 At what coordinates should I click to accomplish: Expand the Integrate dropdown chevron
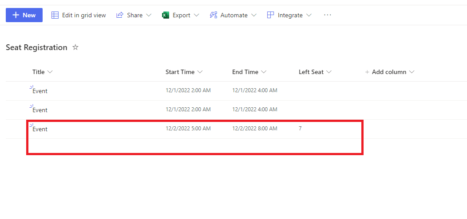pyautogui.click(x=309, y=15)
